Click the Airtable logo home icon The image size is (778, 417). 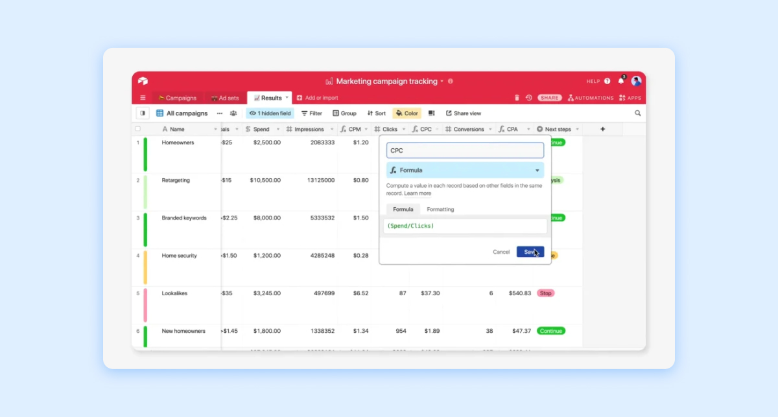(x=143, y=81)
